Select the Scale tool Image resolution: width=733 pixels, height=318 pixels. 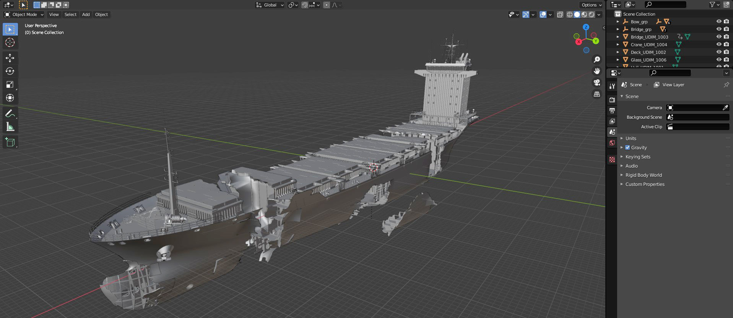tap(10, 84)
